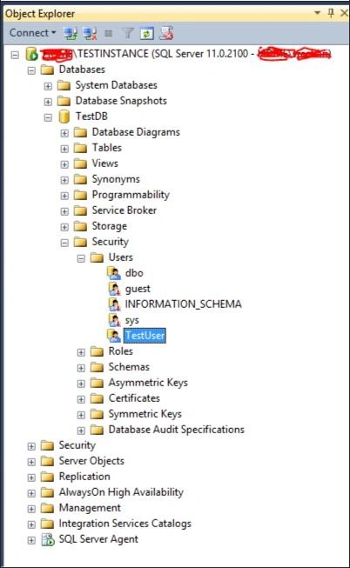The height and width of the screenshot is (568, 350).
Task: Open Object Explorer window position menu arrow
Action: tap(318, 13)
